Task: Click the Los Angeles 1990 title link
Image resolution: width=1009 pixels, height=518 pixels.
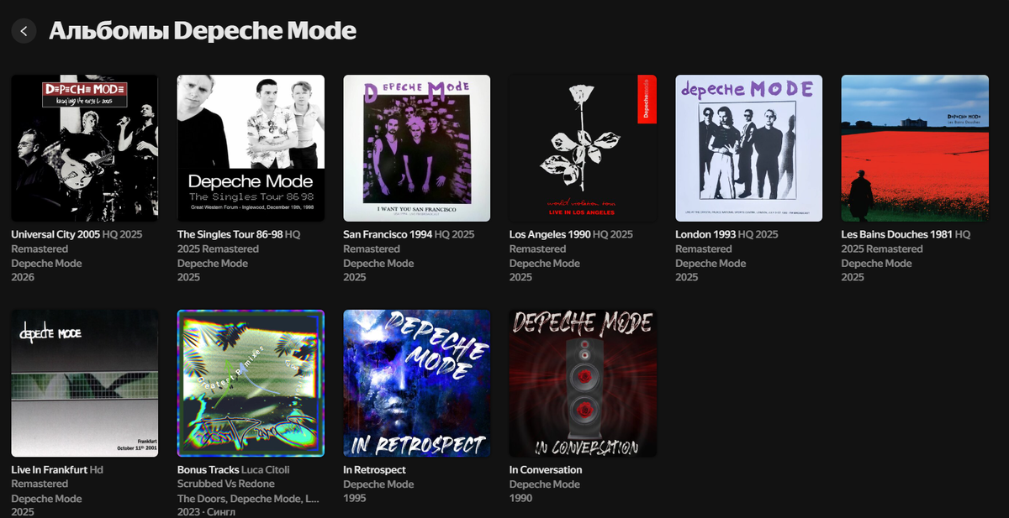Action: pyautogui.click(x=550, y=234)
